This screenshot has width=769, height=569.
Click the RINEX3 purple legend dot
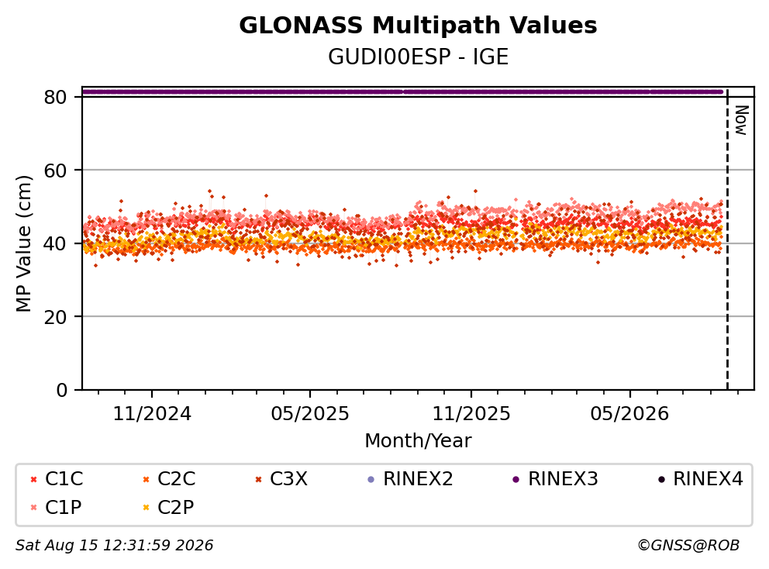(x=516, y=479)
